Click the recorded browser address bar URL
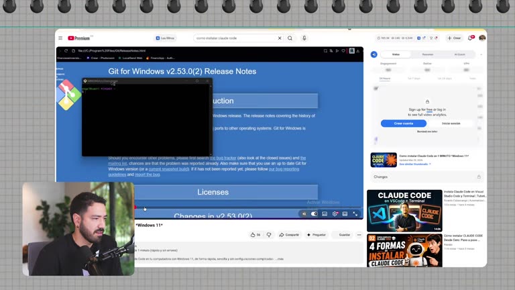Screen dimensions: 515x290 [x=112, y=50]
